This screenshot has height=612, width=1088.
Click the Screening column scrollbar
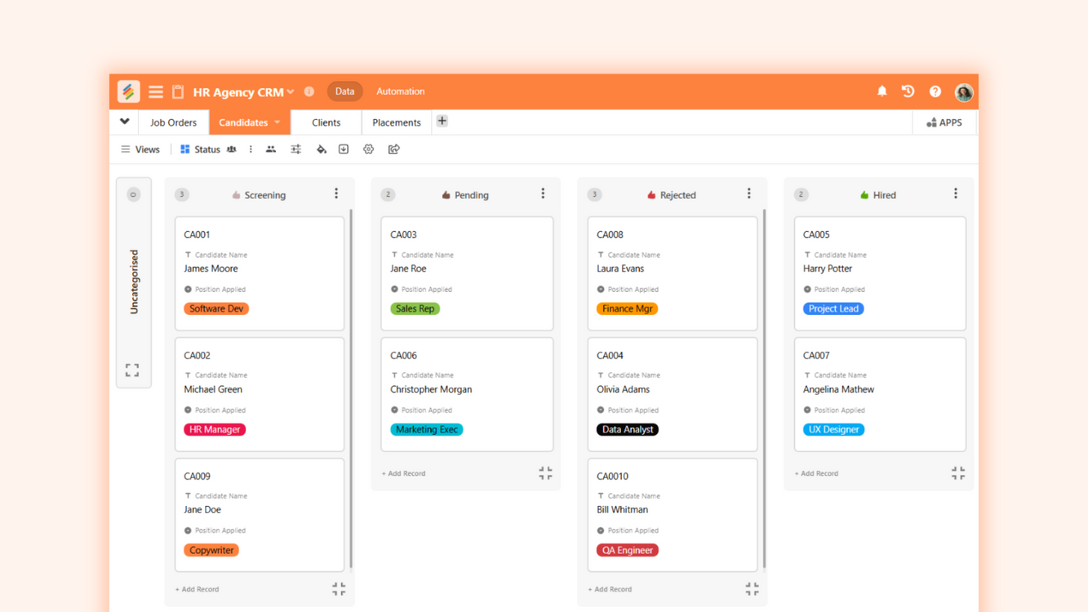coord(351,389)
